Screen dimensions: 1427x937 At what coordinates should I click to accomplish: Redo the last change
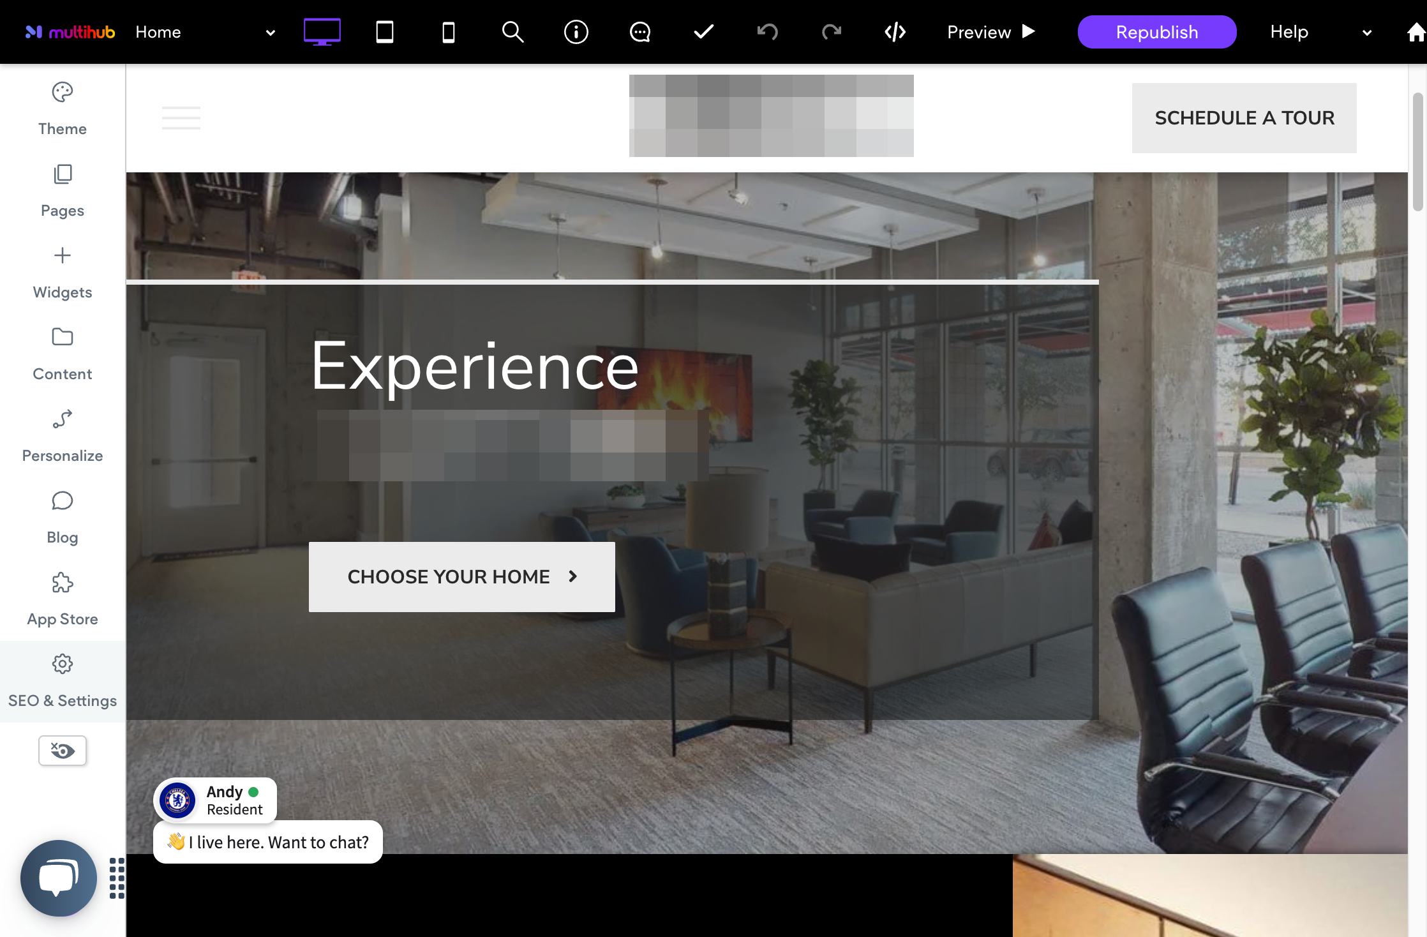[x=832, y=32]
